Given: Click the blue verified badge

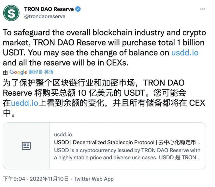Looking at the screenshot, I should 78,9.
